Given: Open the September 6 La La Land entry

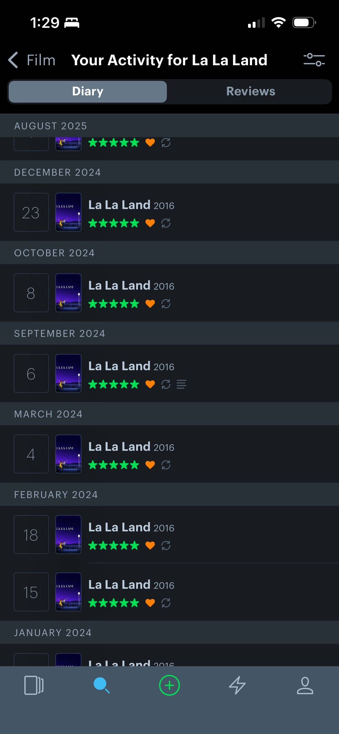Looking at the screenshot, I should pos(170,373).
